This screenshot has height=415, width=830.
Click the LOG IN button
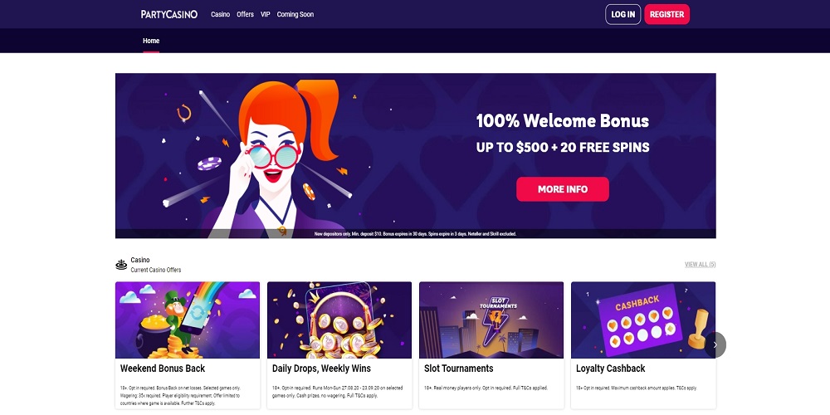(x=623, y=14)
